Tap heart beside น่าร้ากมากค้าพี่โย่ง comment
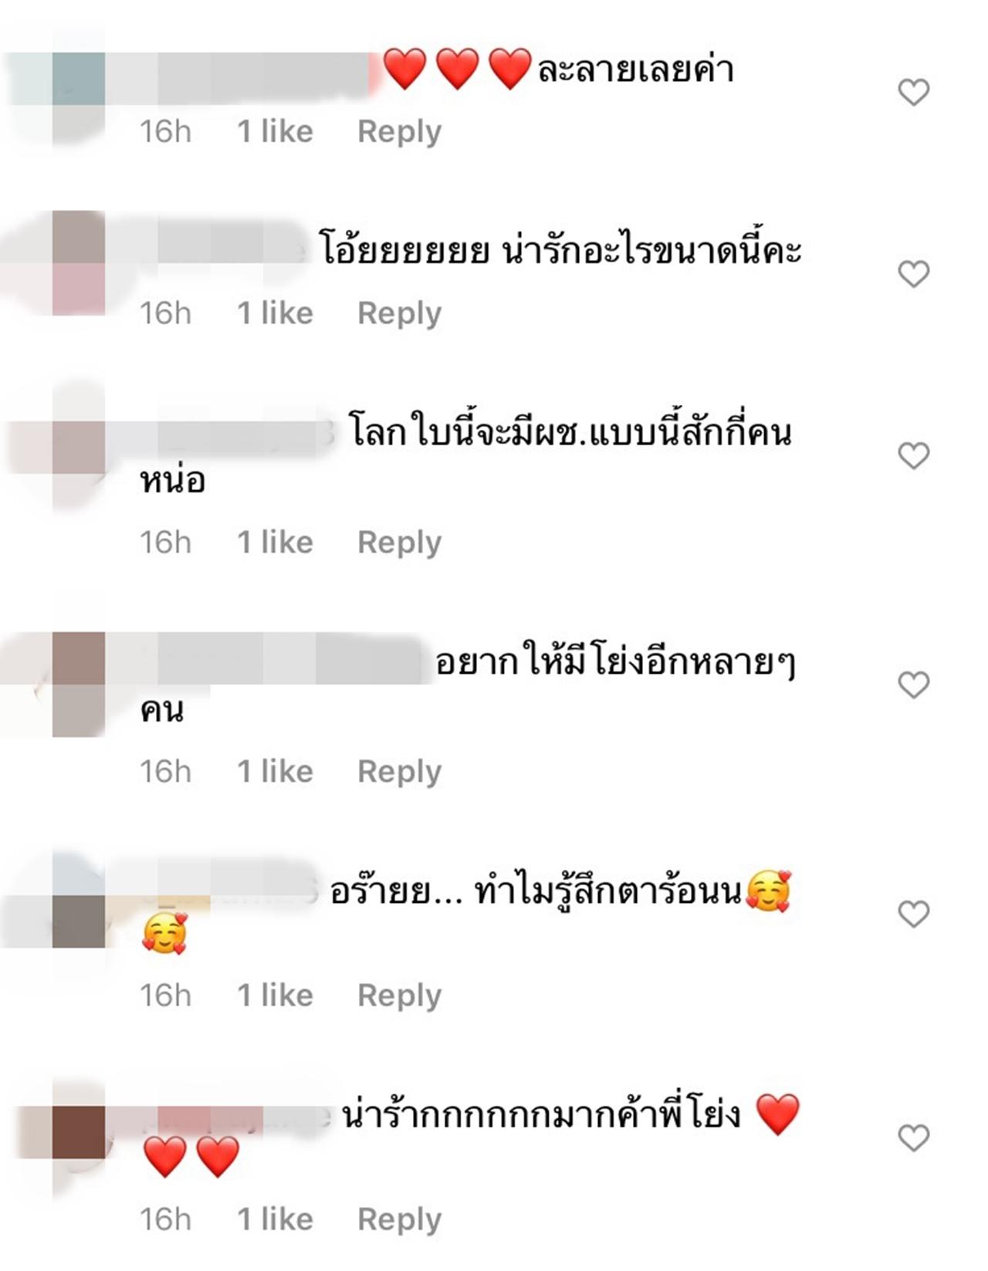988x1271 pixels. [913, 1137]
